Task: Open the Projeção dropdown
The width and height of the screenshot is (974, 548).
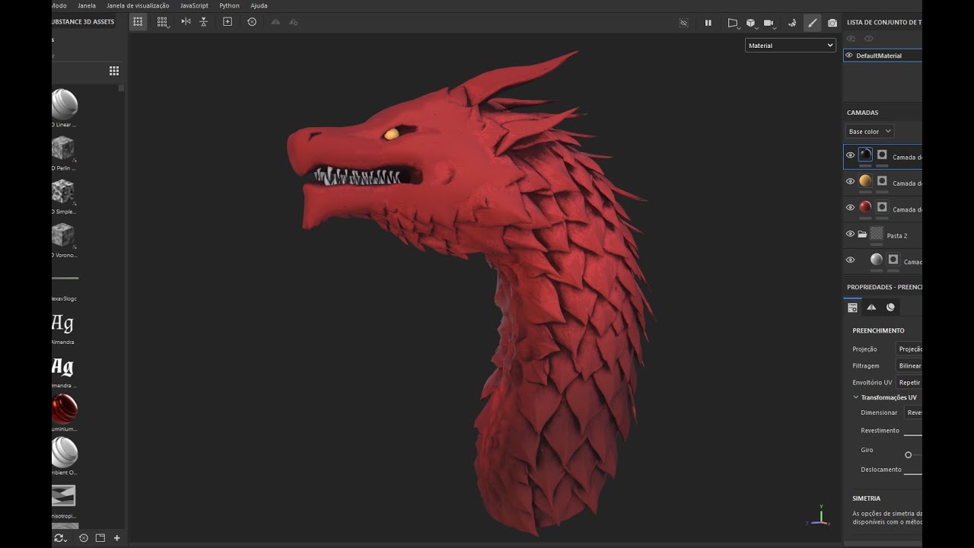Action: [x=909, y=349]
